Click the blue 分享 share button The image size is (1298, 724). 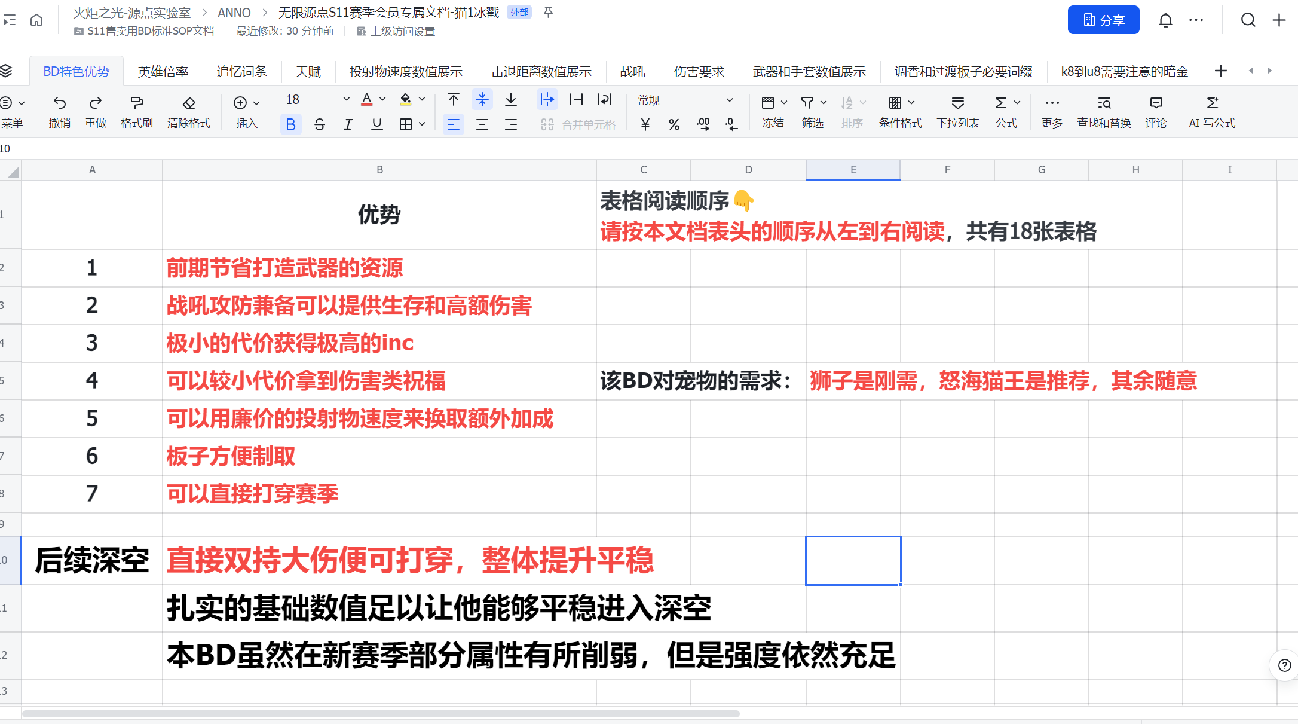point(1103,20)
